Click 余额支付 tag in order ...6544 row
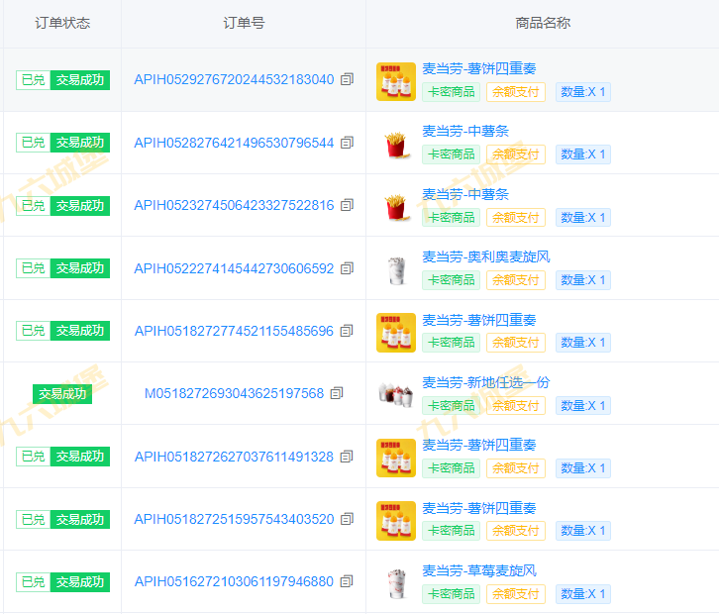The height and width of the screenshot is (614, 719). (x=516, y=154)
